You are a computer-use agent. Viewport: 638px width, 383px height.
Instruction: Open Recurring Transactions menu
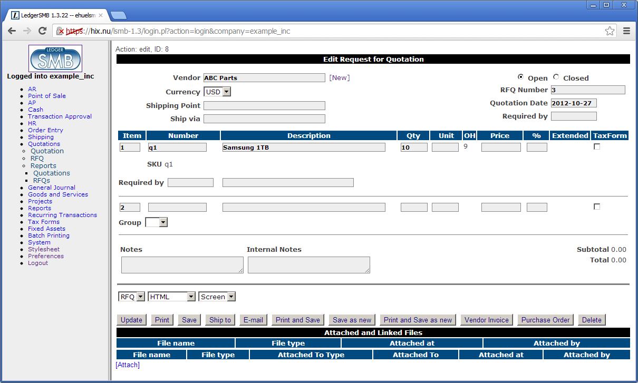point(62,215)
